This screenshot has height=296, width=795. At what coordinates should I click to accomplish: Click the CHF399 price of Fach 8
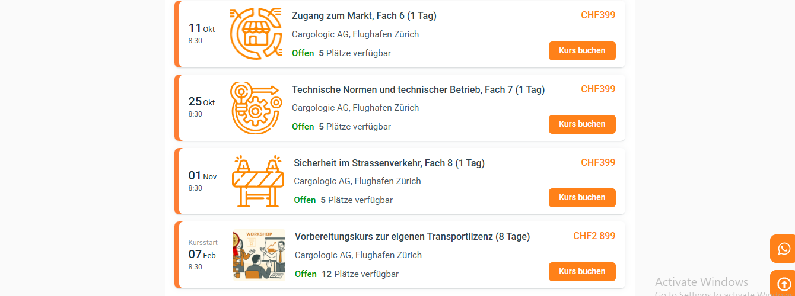[597, 163]
